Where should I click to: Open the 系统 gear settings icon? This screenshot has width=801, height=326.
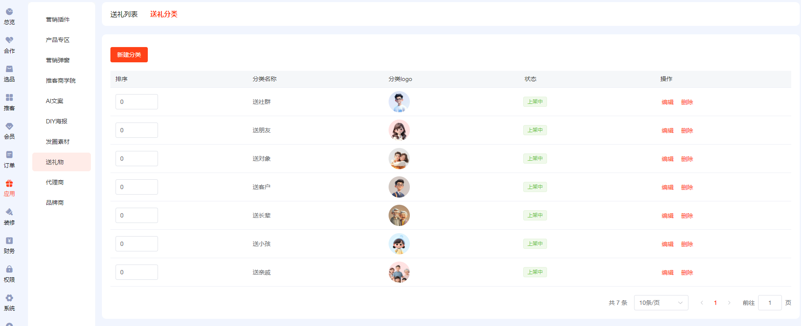pyautogui.click(x=9, y=298)
